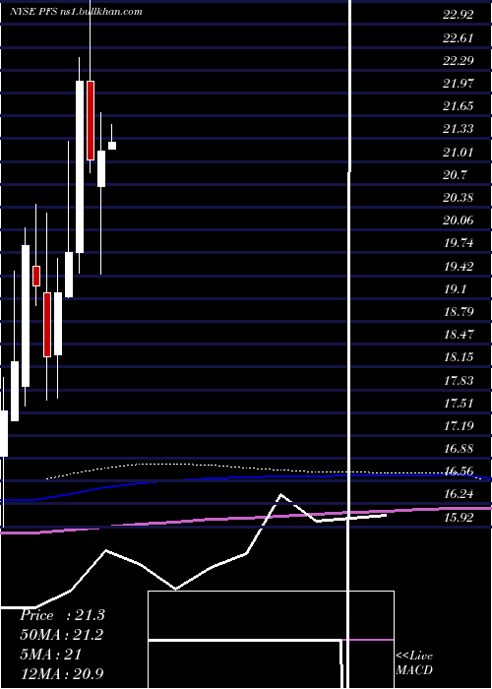
Task: Select the 17.51 price axis label
Action: (x=459, y=404)
